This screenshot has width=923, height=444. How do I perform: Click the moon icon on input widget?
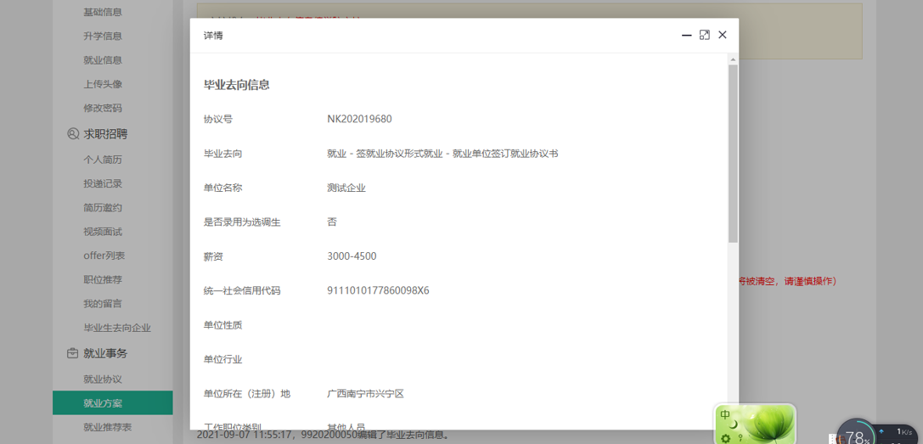coord(734,424)
